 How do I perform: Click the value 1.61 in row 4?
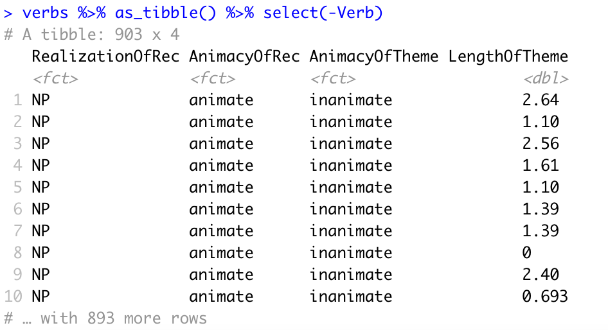click(541, 166)
